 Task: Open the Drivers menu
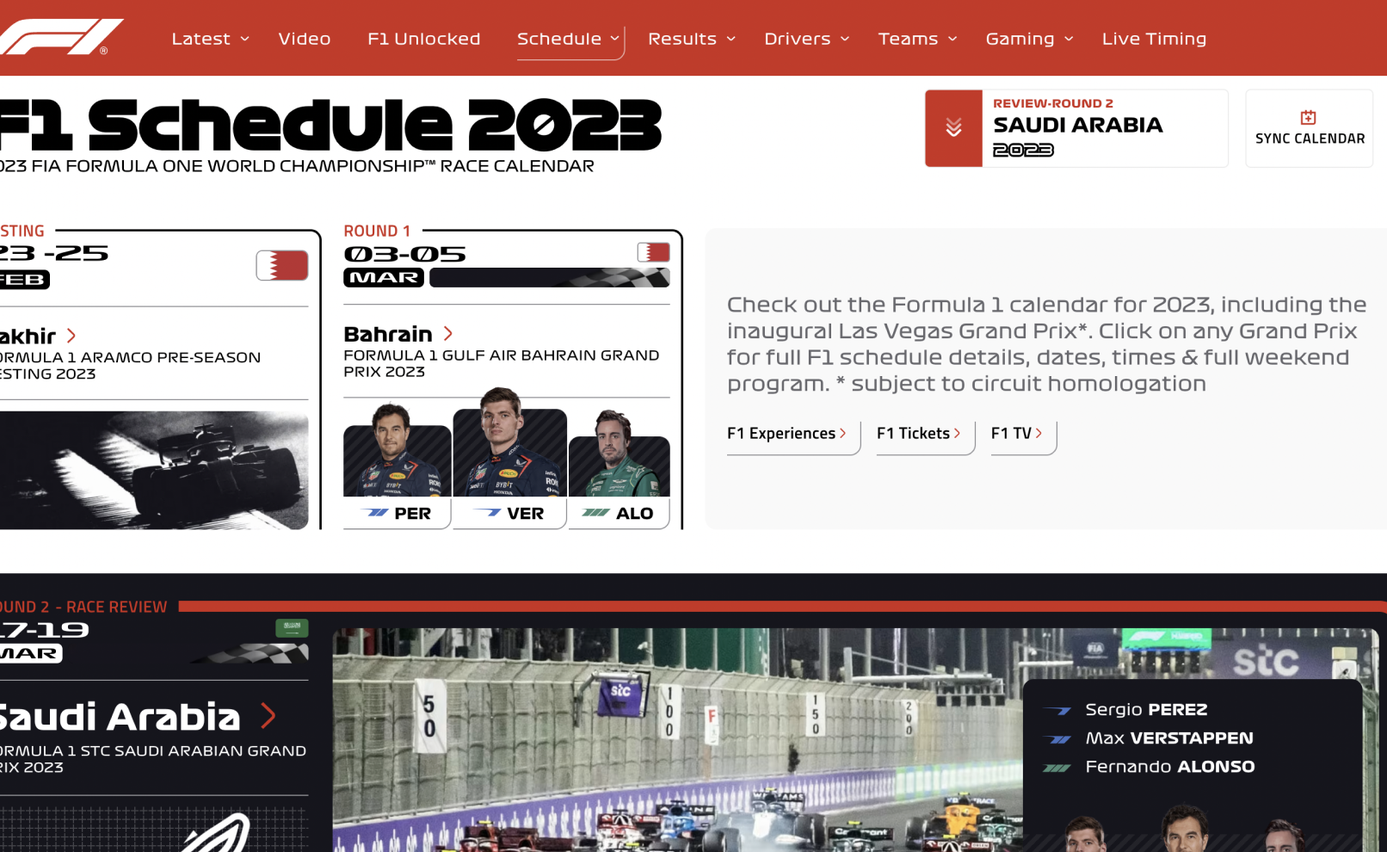[798, 39]
